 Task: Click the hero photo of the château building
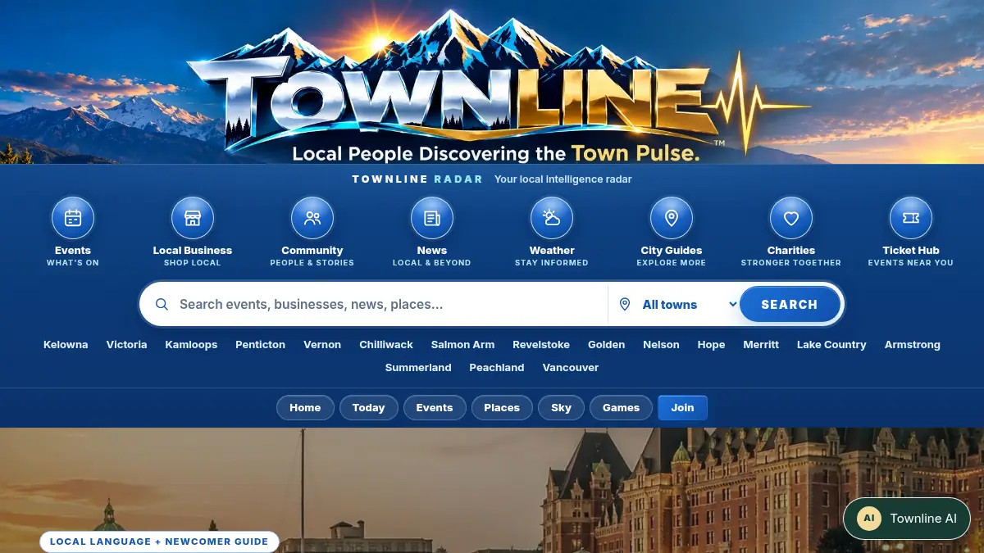click(492, 490)
